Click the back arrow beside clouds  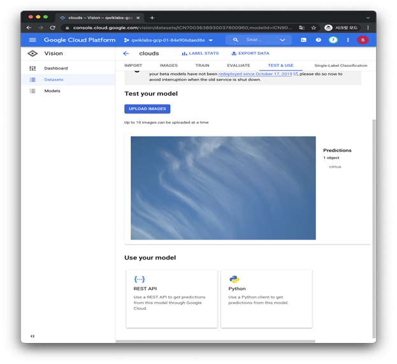click(x=126, y=54)
